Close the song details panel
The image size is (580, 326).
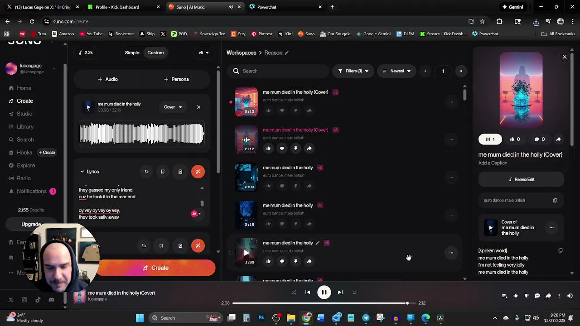click(x=565, y=57)
